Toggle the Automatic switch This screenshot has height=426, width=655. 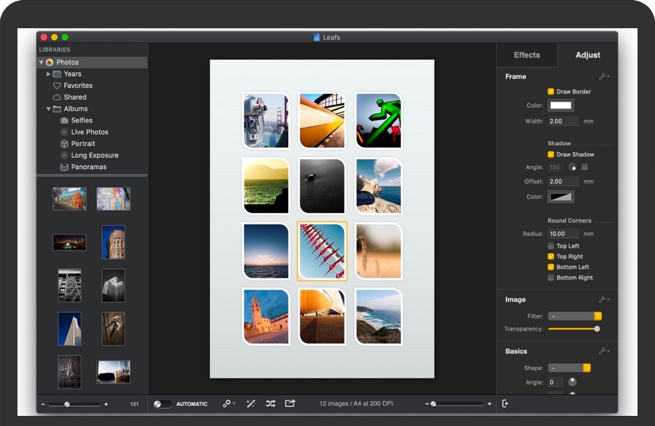(x=162, y=404)
